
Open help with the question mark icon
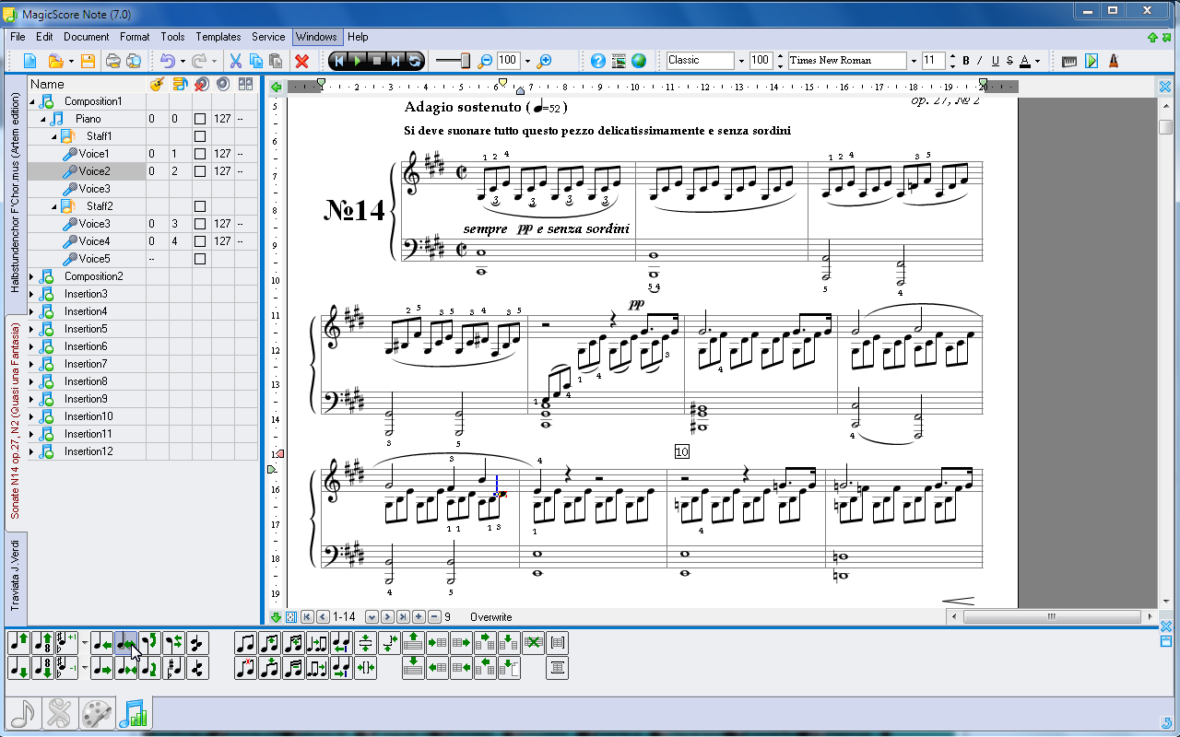598,61
